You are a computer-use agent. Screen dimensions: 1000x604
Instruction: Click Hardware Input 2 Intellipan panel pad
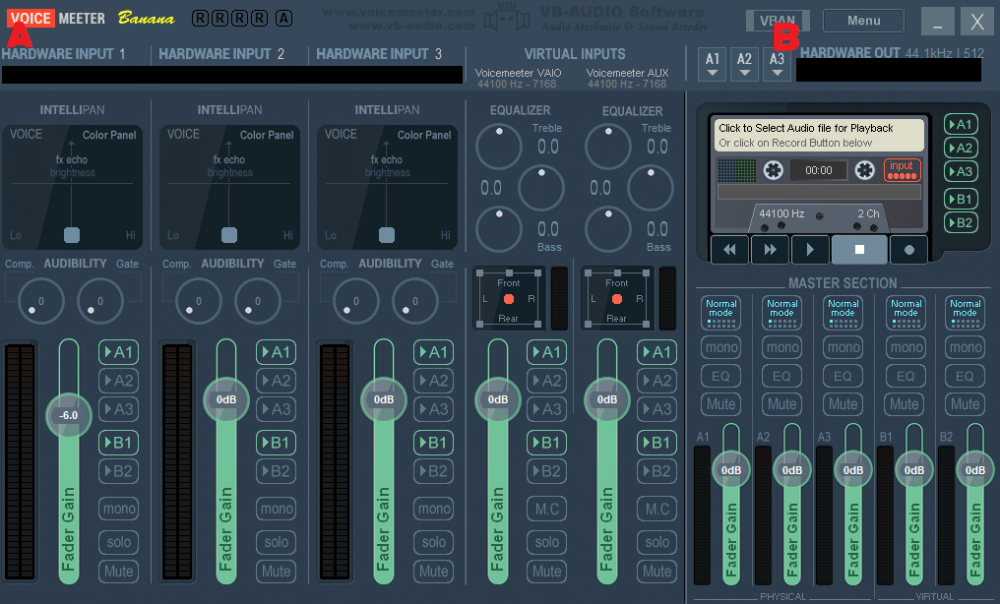[x=229, y=187]
